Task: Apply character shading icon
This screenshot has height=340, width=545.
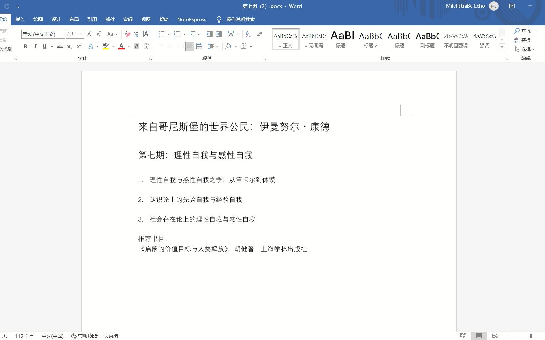Action: pyautogui.click(x=137, y=46)
